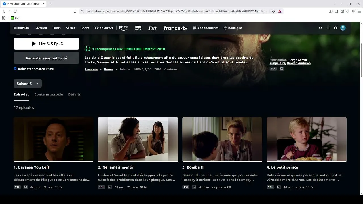
Task: Open thumbnail for Le petit prince
Action: [307, 139]
